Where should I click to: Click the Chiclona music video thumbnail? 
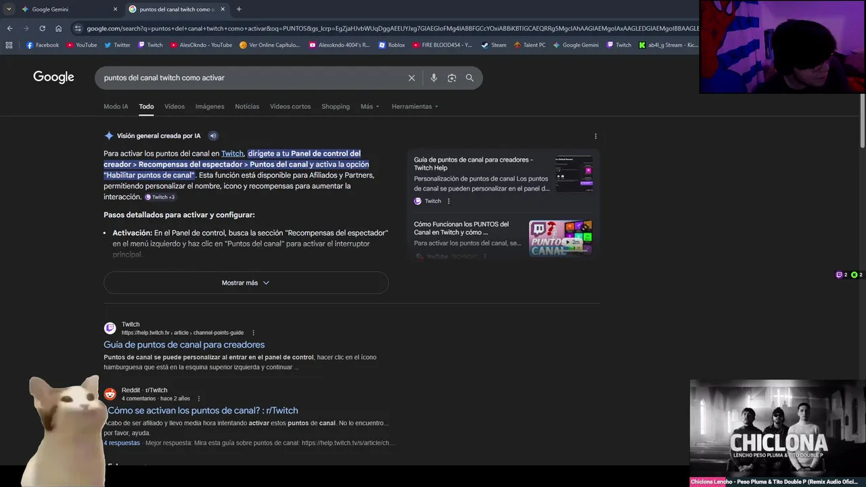click(x=778, y=427)
